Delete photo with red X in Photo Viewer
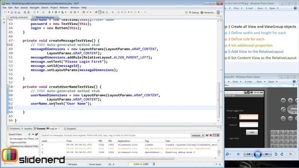The width and height of the screenshot is (299, 168). coord(291,154)
